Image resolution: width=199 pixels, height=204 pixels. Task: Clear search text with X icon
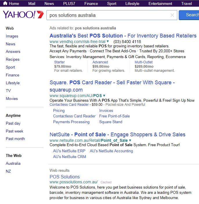click(x=172, y=15)
